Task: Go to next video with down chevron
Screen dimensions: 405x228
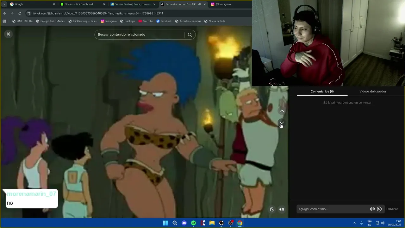Action: [x=282, y=123]
